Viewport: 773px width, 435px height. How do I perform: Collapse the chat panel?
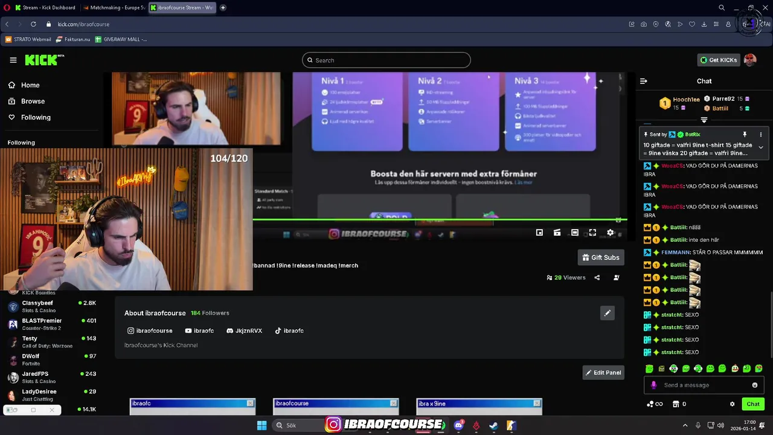(x=644, y=81)
